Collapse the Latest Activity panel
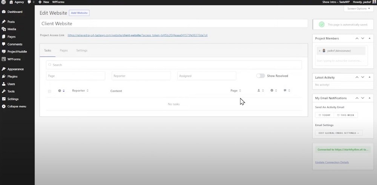This screenshot has width=377, height=185. (369, 77)
